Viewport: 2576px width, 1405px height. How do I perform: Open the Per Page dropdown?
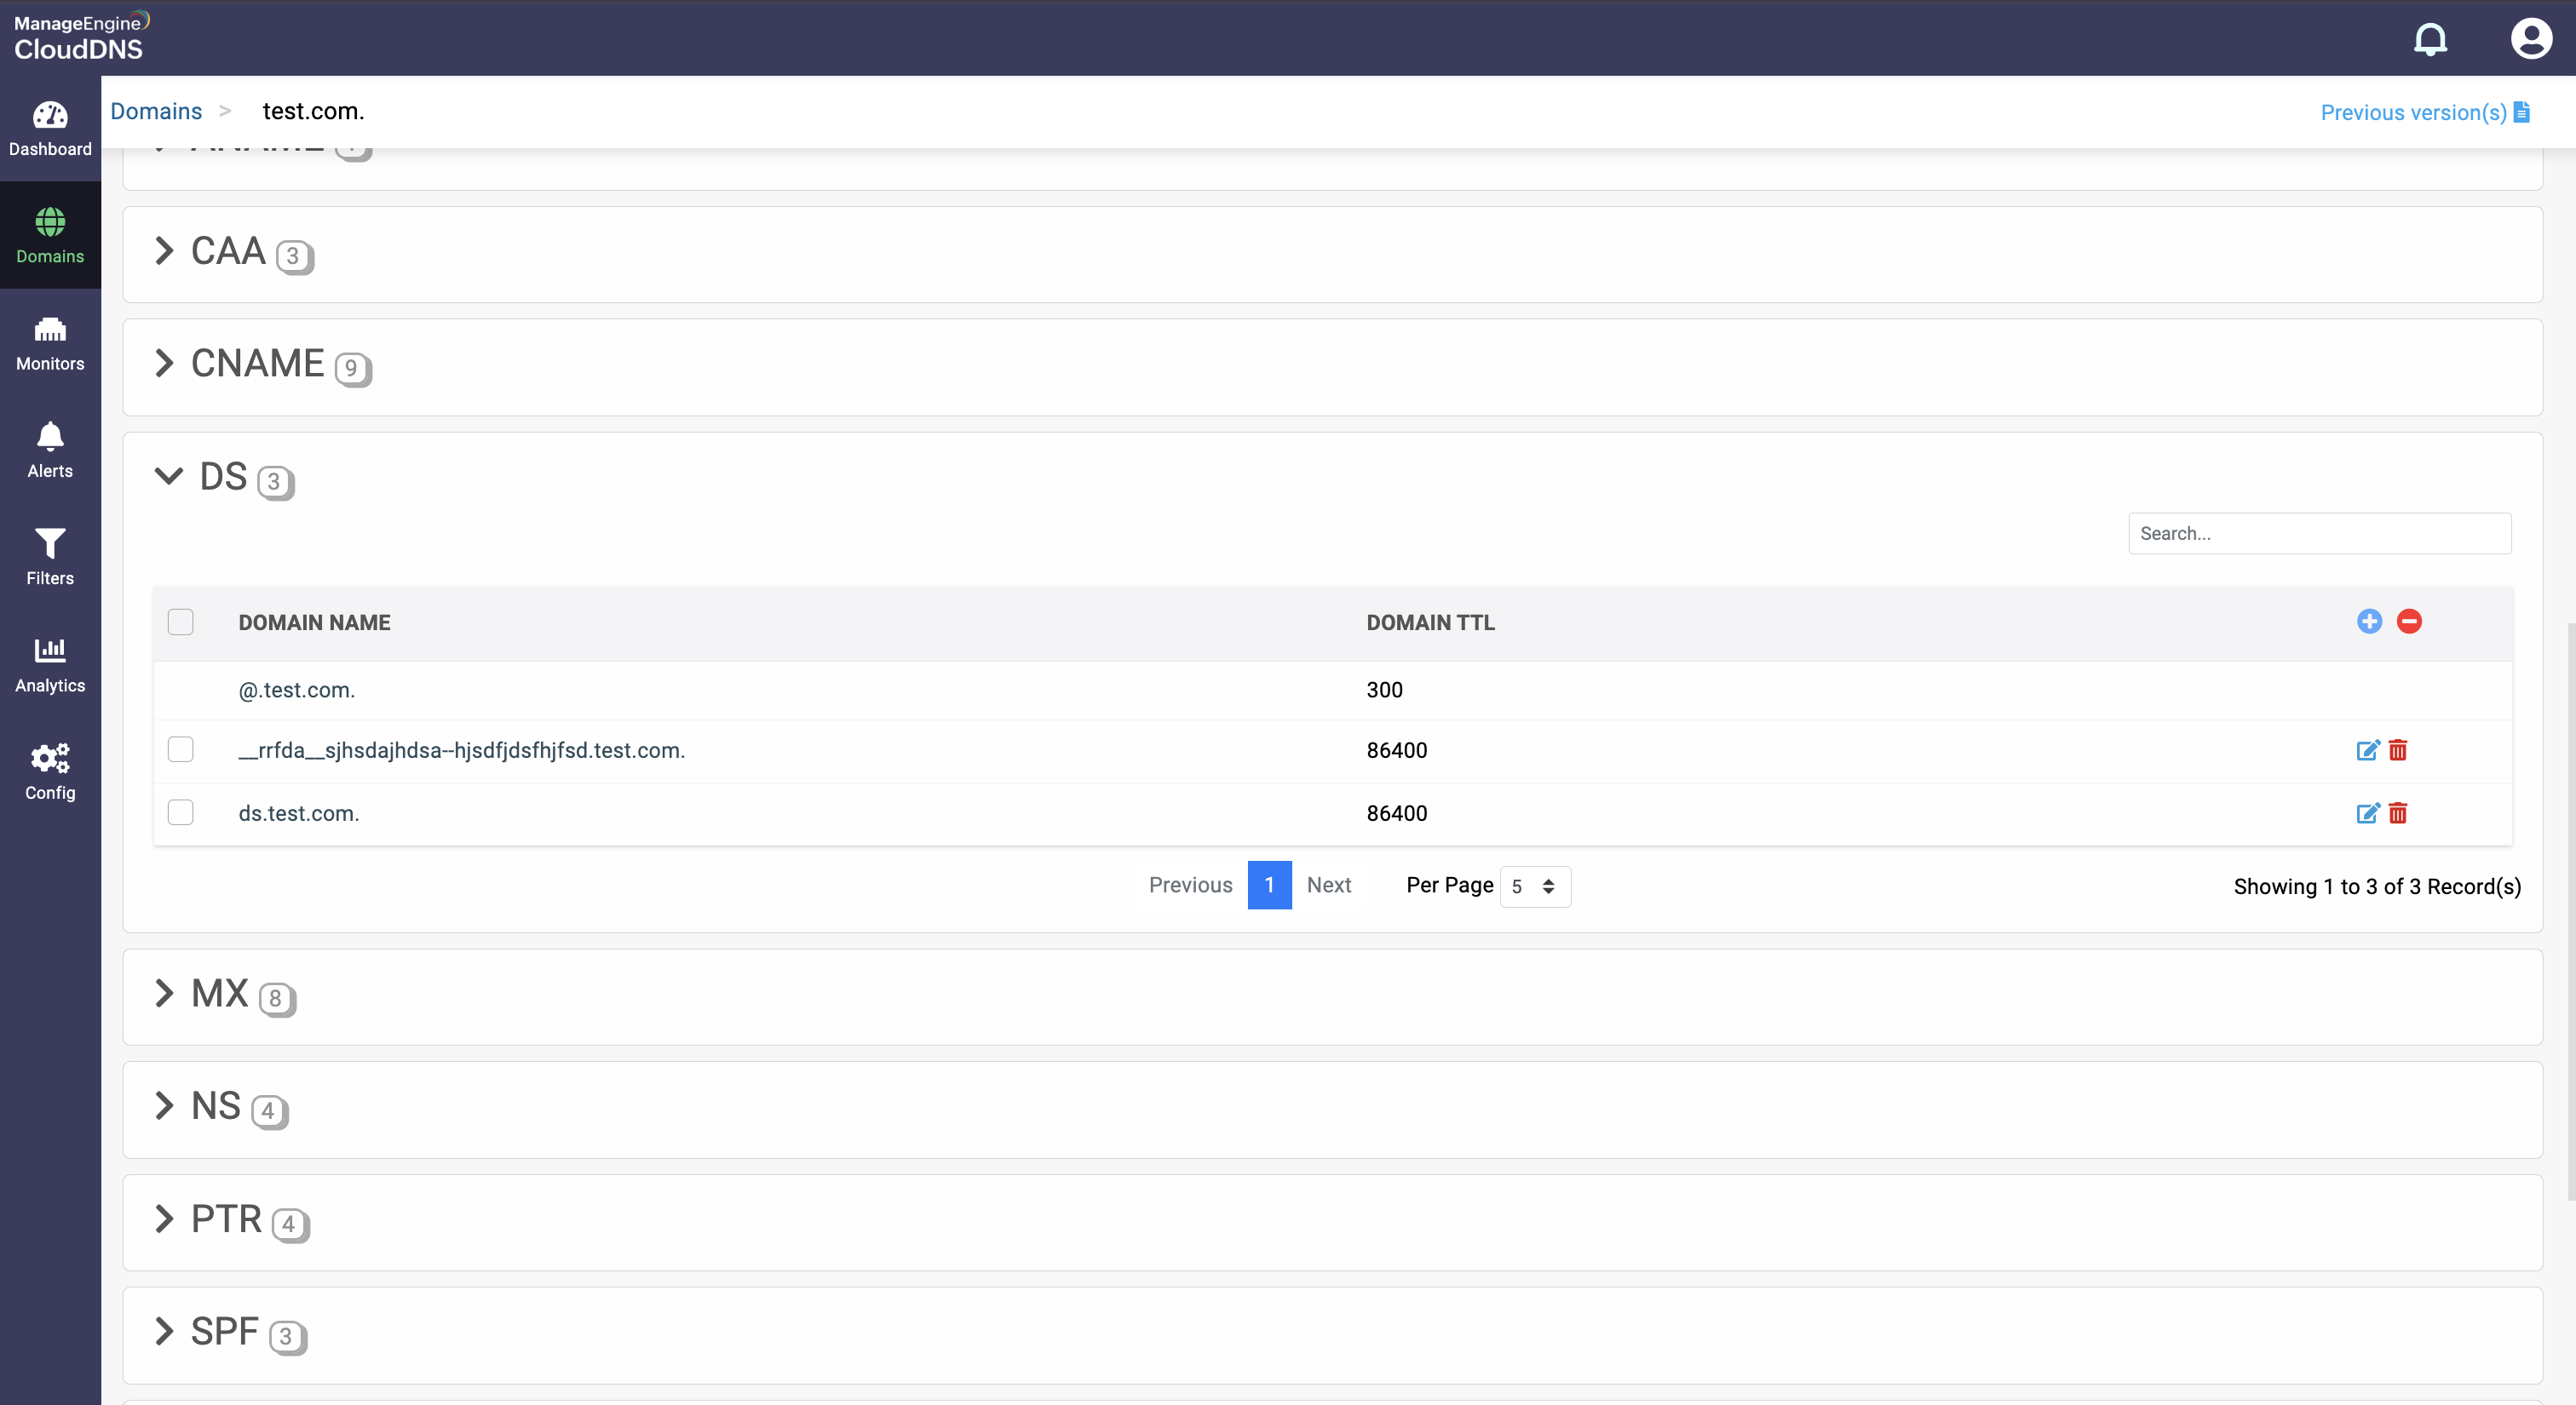[1534, 886]
